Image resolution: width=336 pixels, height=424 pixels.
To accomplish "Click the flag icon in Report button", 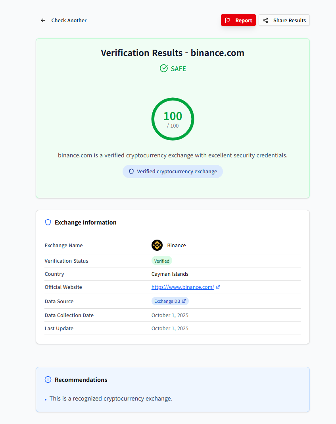I will pos(228,20).
